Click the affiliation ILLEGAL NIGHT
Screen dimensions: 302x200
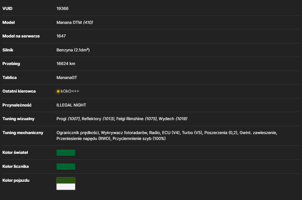point(71,105)
